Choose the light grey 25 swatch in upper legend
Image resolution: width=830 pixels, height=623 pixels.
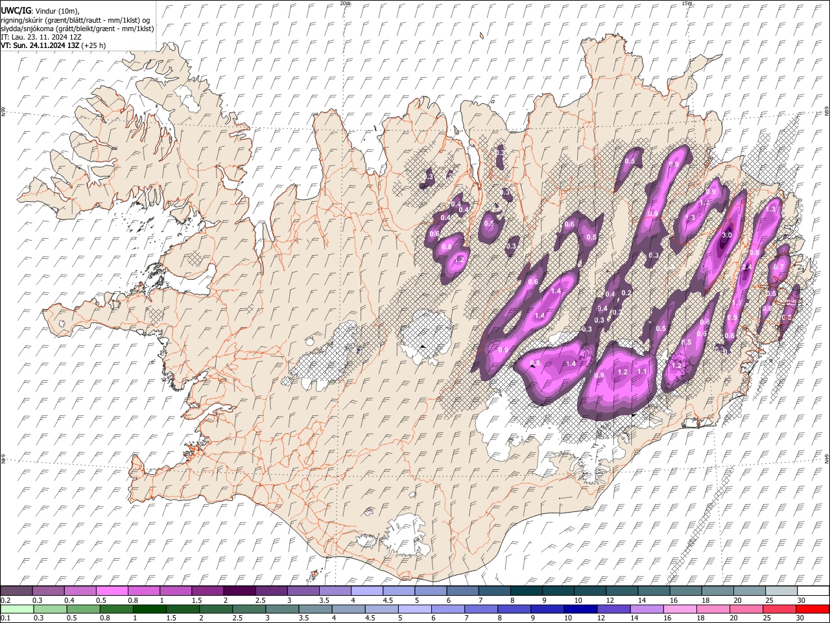coord(781,591)
